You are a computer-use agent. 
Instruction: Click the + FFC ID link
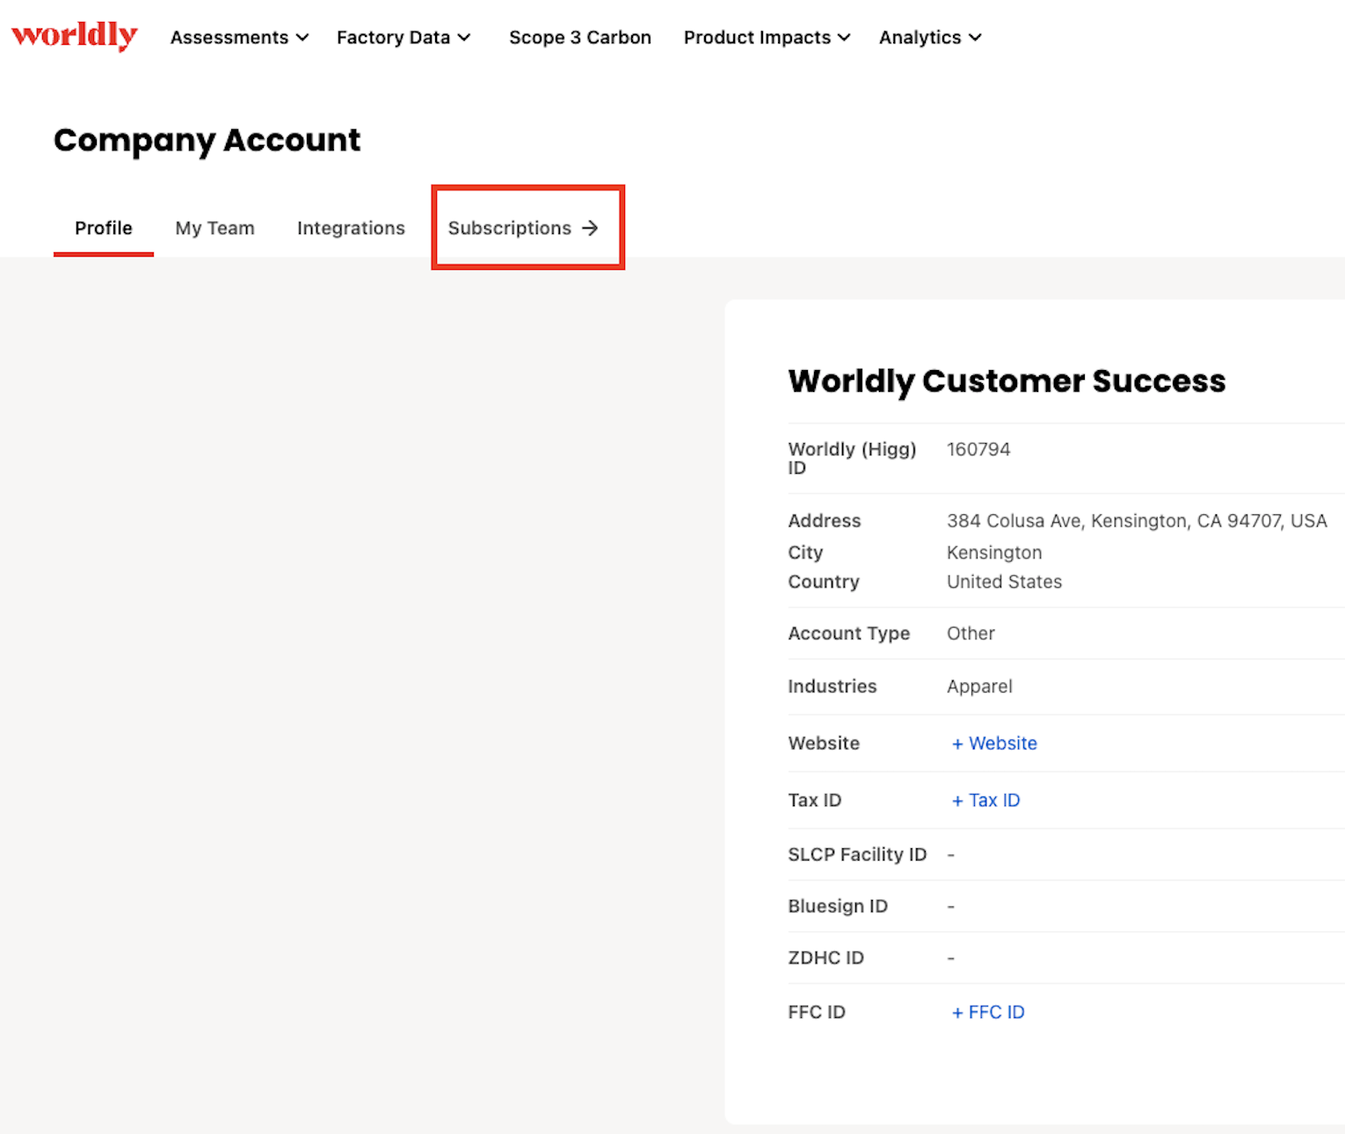pyautogui.click(x=988, y=1012)
